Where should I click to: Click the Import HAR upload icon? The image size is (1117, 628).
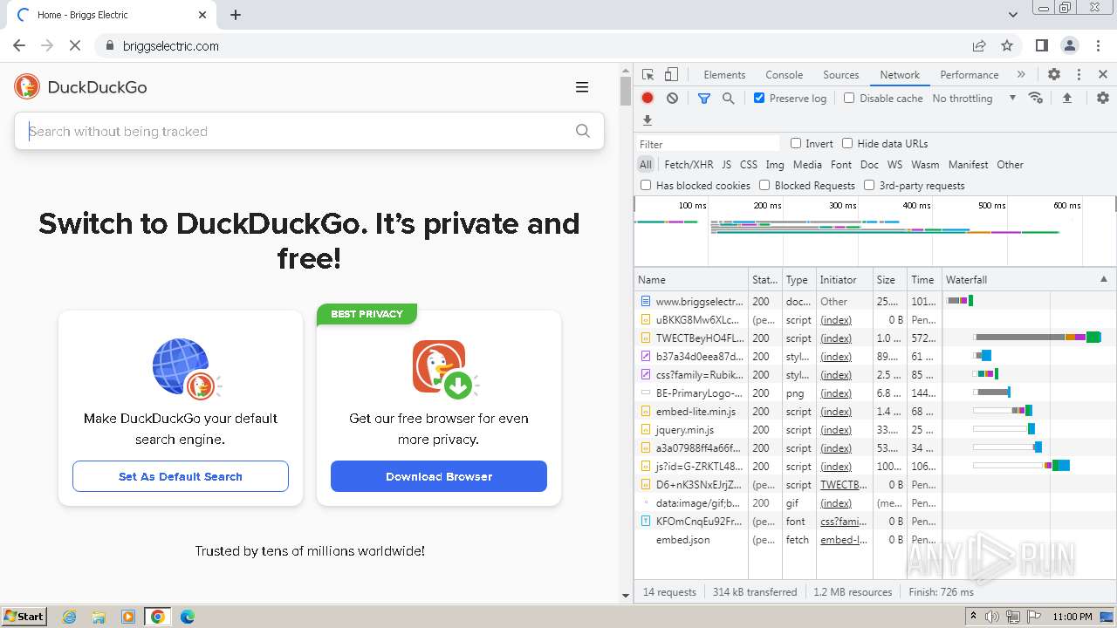click(1066, 99)
